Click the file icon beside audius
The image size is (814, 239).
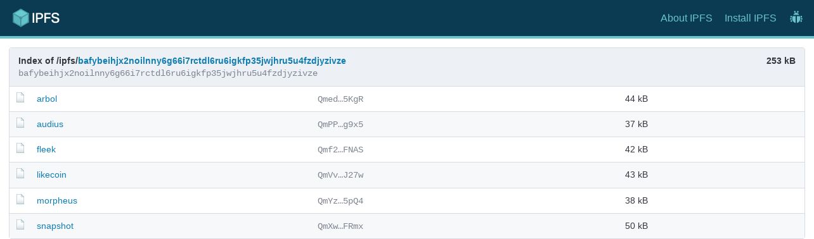(x=20, y=124)
